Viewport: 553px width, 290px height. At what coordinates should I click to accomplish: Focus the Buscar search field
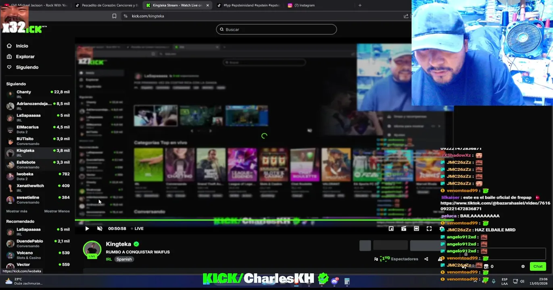276,29
